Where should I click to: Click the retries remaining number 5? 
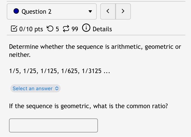point(57,29)
